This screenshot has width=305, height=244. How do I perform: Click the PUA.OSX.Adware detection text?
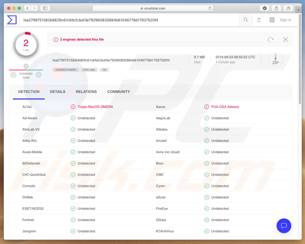click(225, 107)
